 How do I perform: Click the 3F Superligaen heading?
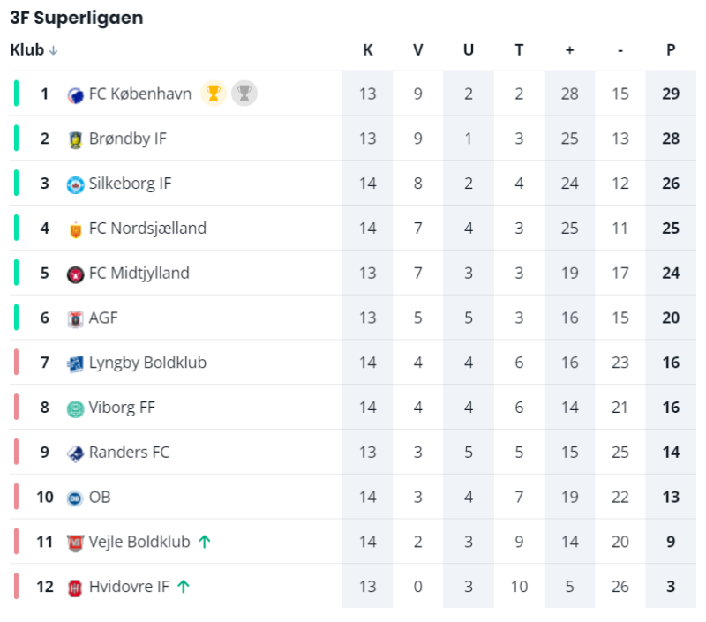coord(77,19)
